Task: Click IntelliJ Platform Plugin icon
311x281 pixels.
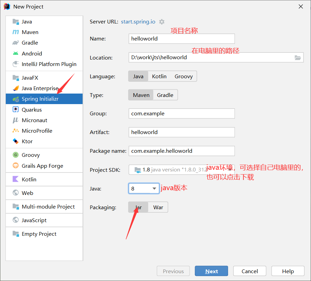Action: coord(16,64)
